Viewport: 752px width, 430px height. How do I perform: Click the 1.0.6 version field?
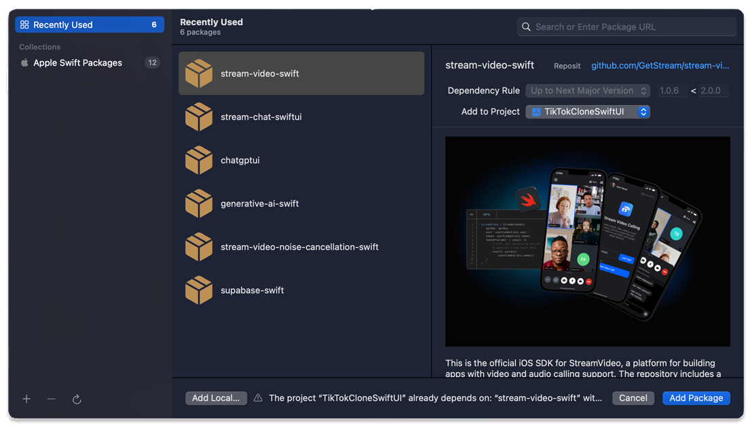click(672, 90)
